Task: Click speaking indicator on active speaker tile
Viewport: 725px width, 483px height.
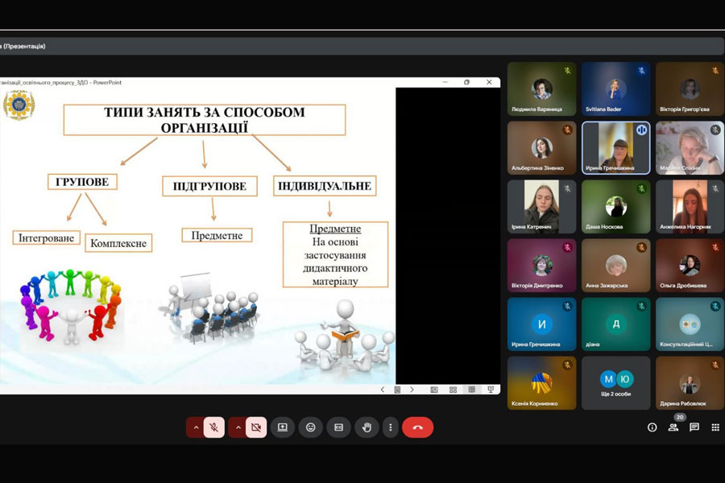Action: pos(642,130)
